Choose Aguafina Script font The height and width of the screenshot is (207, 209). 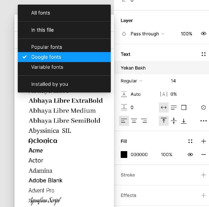[45, 201]
